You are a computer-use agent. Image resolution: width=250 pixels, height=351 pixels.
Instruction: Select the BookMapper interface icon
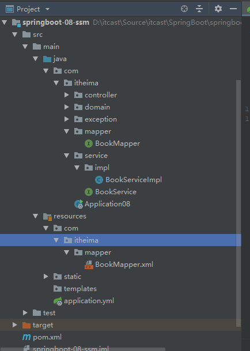coord(89,144)
